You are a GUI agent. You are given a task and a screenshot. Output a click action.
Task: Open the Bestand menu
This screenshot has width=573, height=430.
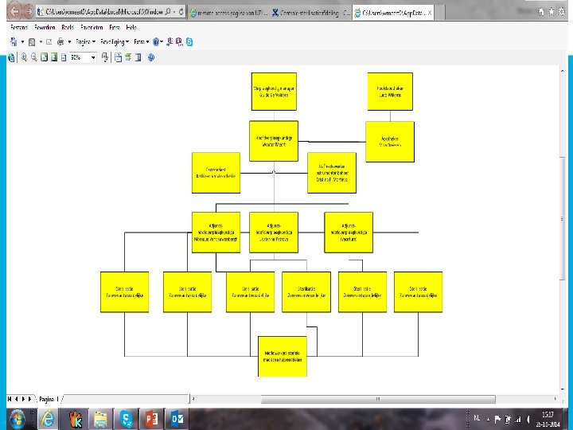coord(19,27)
